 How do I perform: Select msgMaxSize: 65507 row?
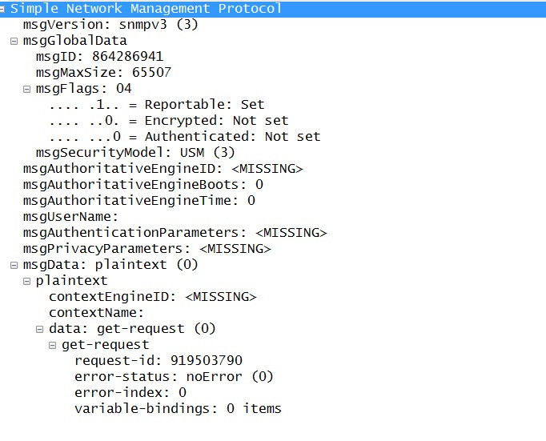(103, 73)
